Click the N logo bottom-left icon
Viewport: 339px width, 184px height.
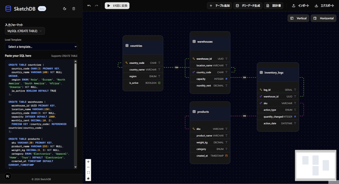8,176
